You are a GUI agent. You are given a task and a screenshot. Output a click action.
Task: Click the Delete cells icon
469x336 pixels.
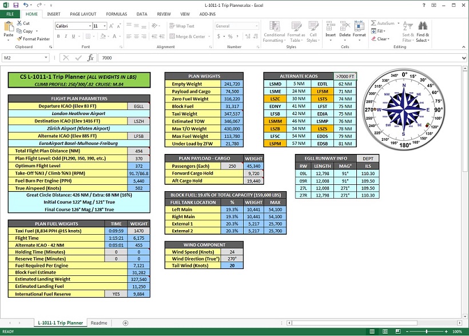(345, 26)
